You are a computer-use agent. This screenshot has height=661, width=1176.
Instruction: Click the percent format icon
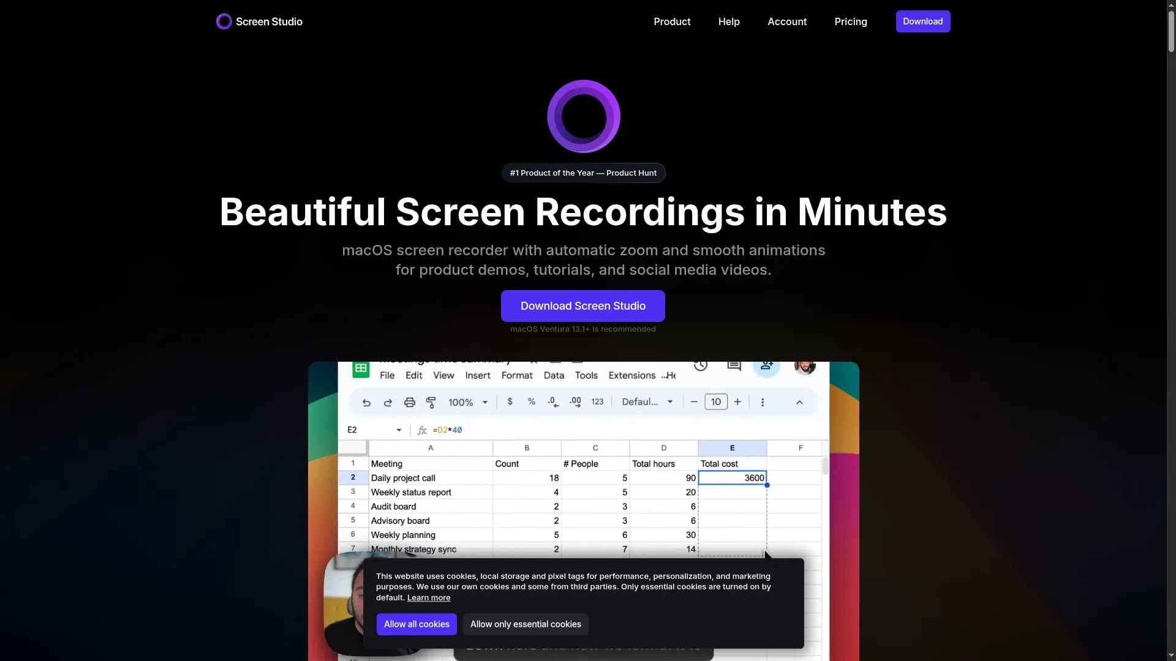(x=532, y=401)
